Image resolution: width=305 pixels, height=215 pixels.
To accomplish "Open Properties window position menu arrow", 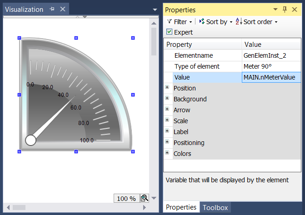I will 275,9.
